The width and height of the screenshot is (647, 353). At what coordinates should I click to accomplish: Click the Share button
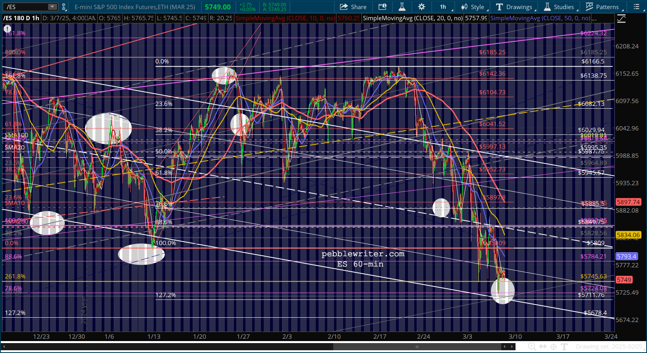[353, 7]
